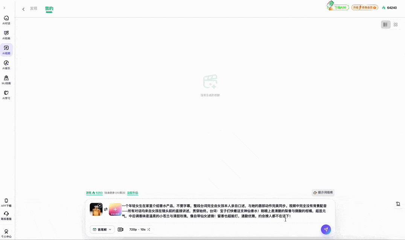Screen dimensions: 405x240
Task: Open the 提示词指南 guide
Action: coord(323,192)
